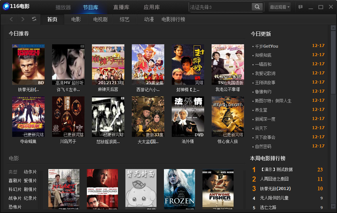The height and width of the screenshot is (213, 337).
Task: Open the 怒放摇滚英.. thumbnail
Action: pos(108,117)
